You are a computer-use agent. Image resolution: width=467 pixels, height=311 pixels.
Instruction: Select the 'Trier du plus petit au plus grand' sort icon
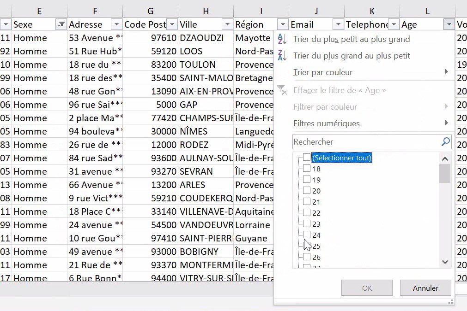coord(282,39)
